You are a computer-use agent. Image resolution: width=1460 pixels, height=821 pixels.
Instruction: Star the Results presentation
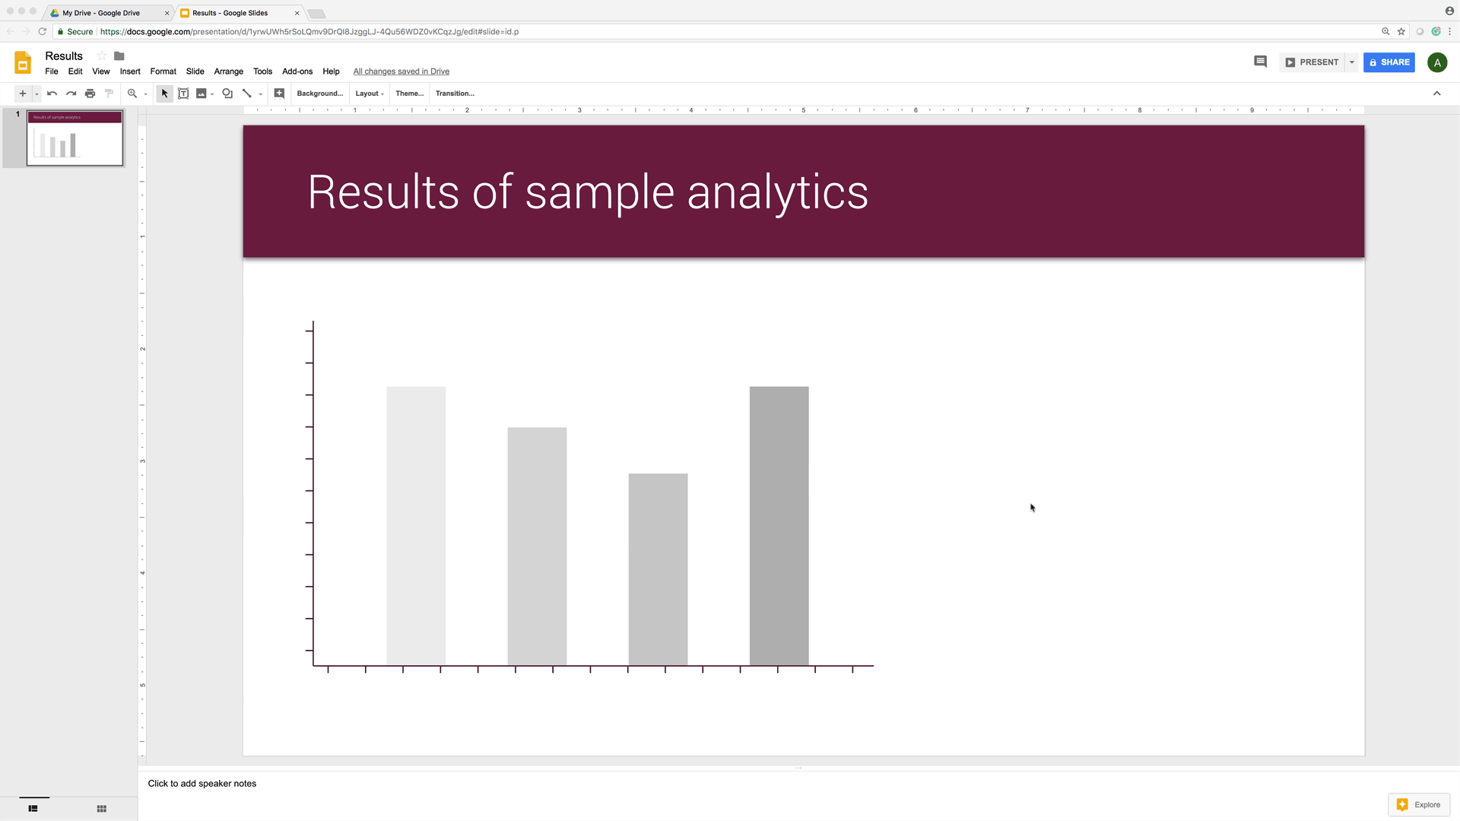point(102,56)
